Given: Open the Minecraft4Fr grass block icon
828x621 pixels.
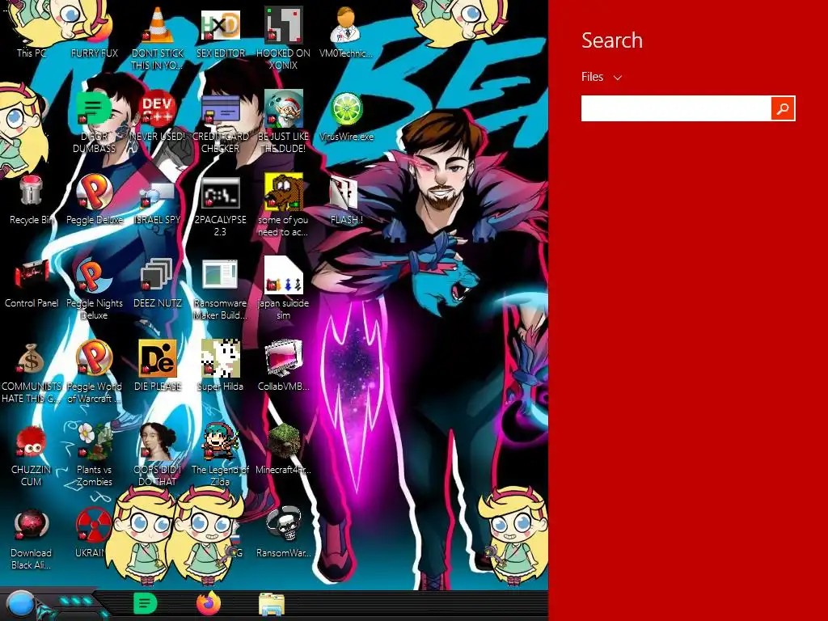Looking at the screenshot, I should click(284, 441).
